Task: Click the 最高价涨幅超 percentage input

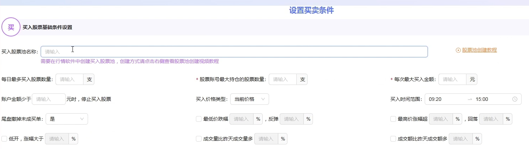Action: point(441,119)
